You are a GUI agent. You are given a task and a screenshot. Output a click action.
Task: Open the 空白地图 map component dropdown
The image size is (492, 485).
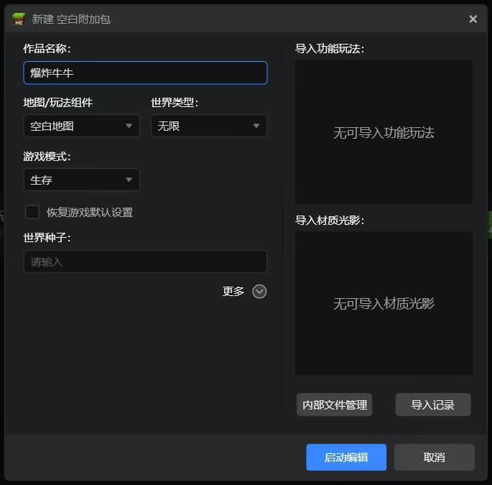coord(81,126)
